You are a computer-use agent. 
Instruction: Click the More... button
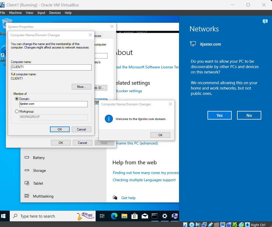point(81,87)
